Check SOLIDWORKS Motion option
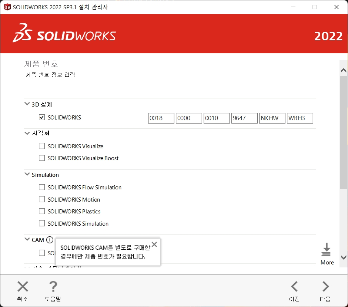Screen dimensions: 348x307 point(42,199)
